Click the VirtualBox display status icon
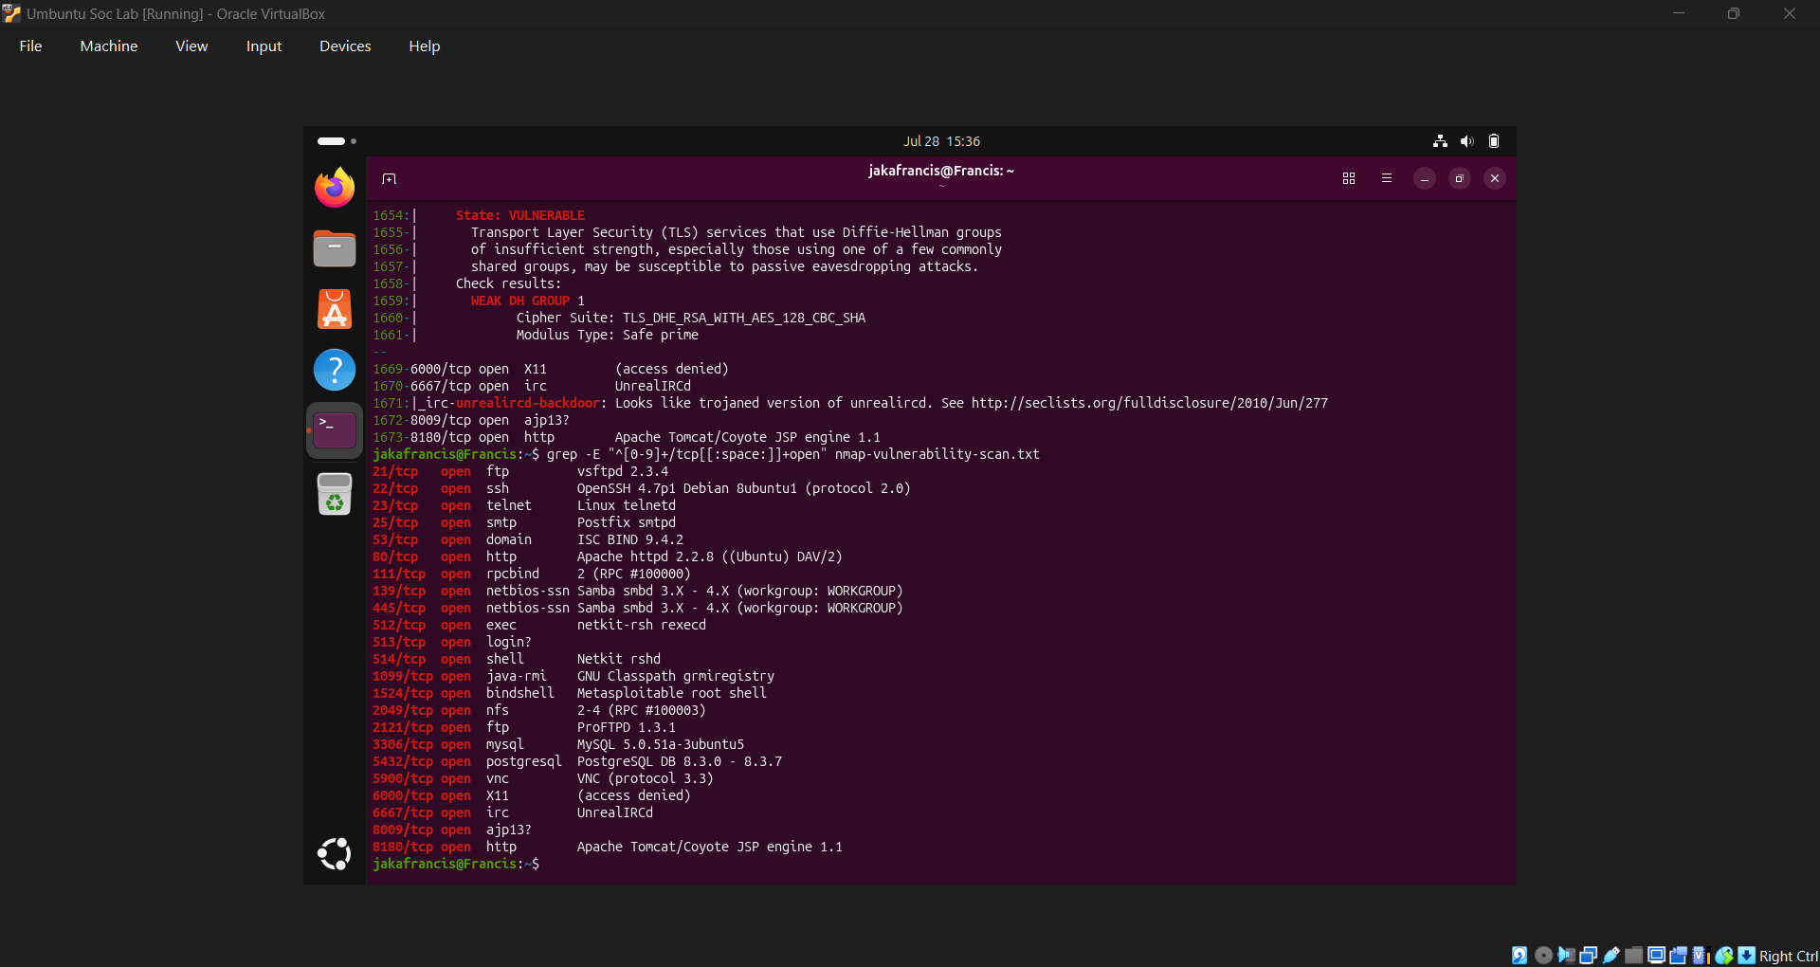The height and width of the screenshot is (967, 1820). pos(1657,956)
